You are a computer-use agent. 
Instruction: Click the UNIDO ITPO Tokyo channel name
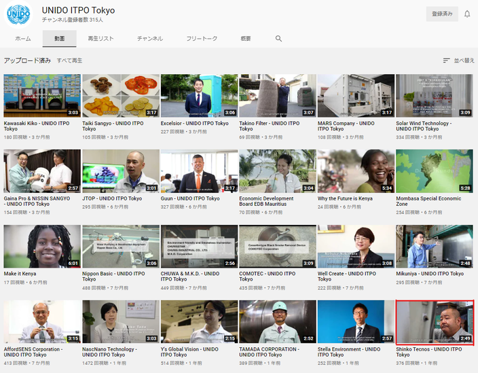coord(78,10)
